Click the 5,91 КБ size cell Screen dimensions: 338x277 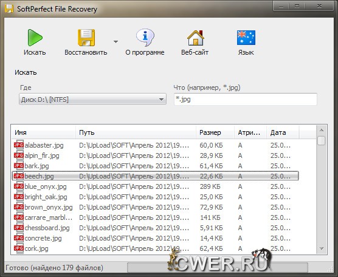coord(211,228)
